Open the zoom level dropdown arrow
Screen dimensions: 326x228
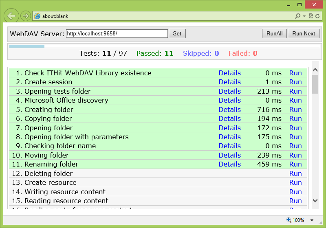click(x=312, y=220)
